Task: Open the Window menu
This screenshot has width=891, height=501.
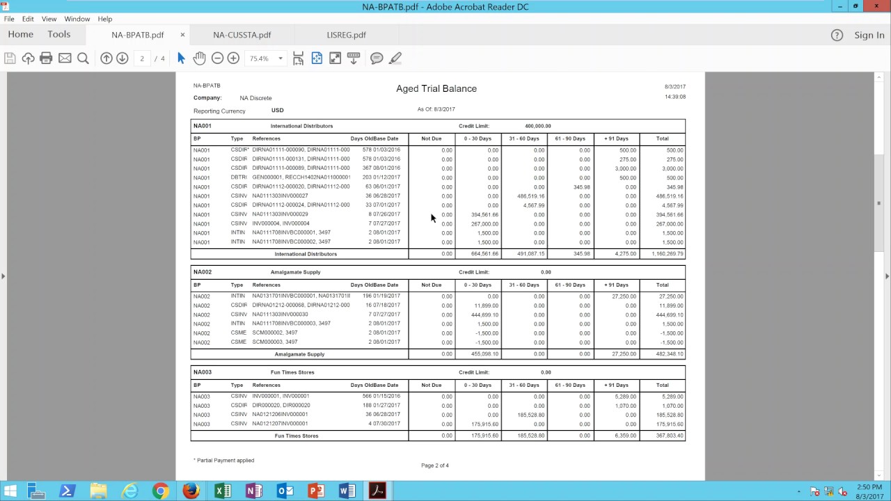Action: 77,19
